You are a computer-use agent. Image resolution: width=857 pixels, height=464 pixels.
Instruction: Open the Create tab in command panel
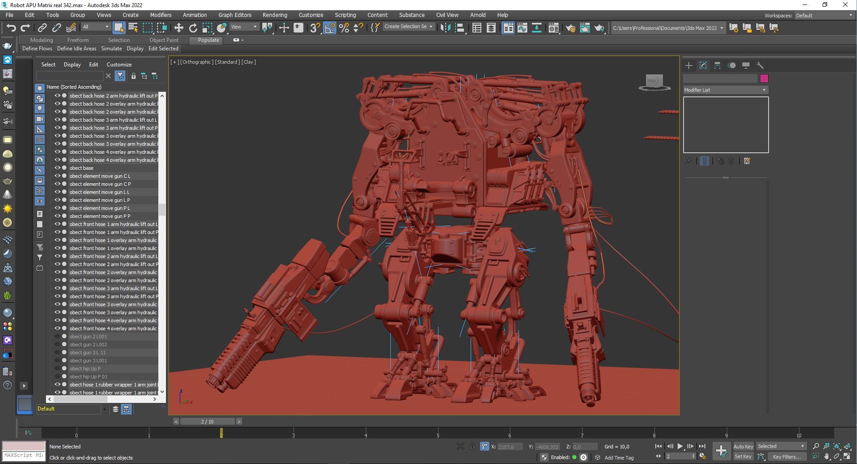coord(688,66)
